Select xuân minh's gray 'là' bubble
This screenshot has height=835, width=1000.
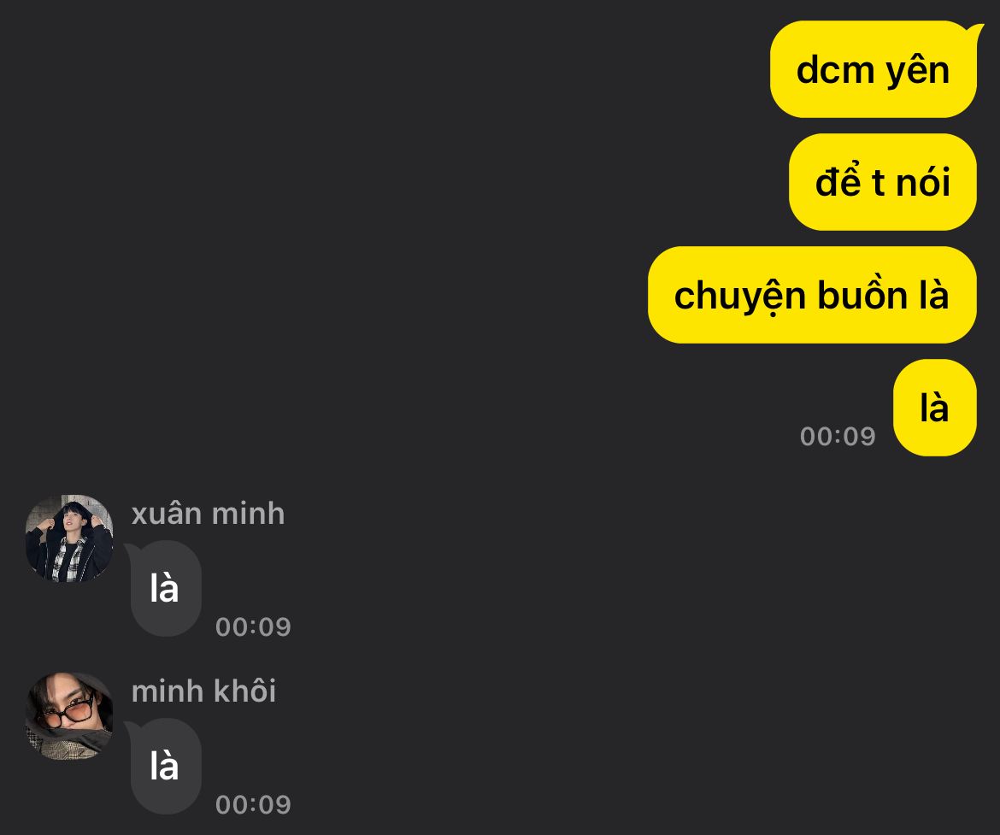[x=166, y=588]
